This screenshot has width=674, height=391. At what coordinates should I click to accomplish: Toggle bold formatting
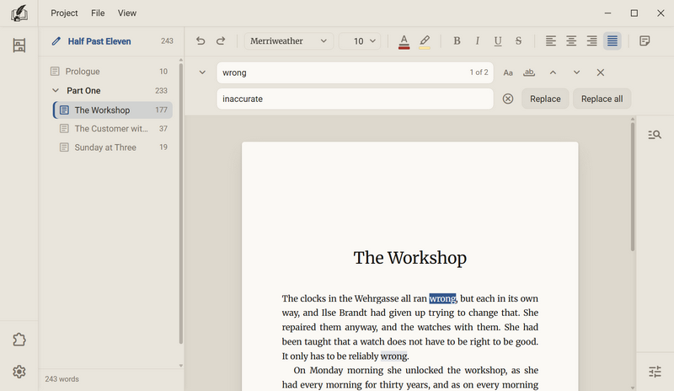pos(457,40)
